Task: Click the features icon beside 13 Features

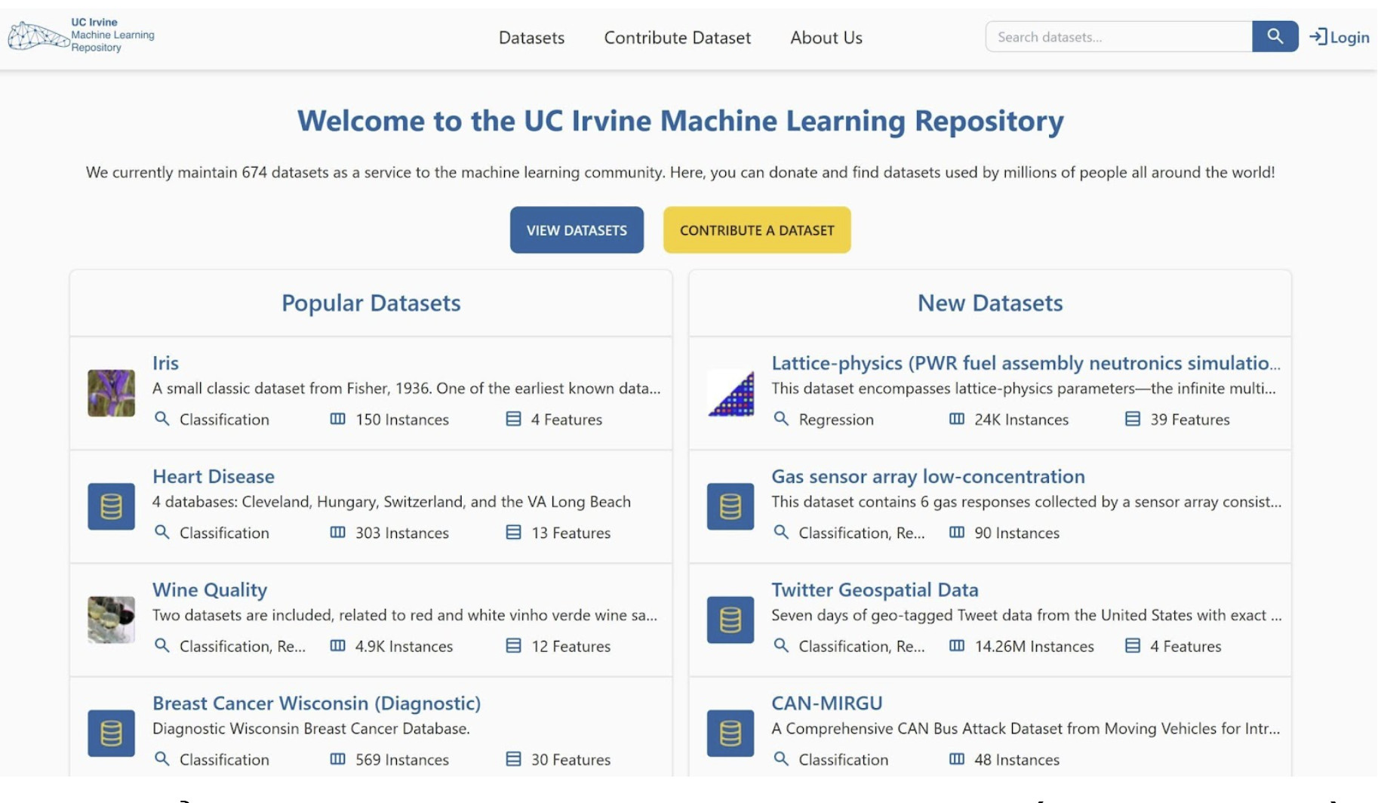Action: pos(513,532)
